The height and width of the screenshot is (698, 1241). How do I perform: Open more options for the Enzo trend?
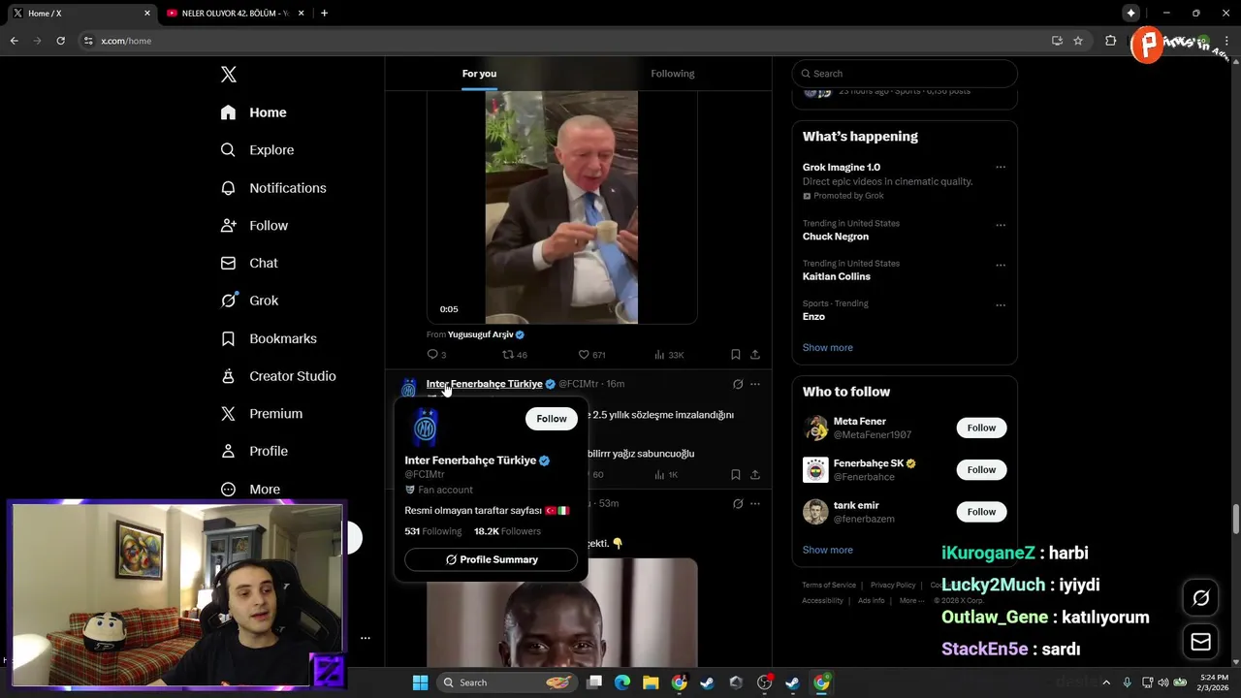(x=1001, y=305)
